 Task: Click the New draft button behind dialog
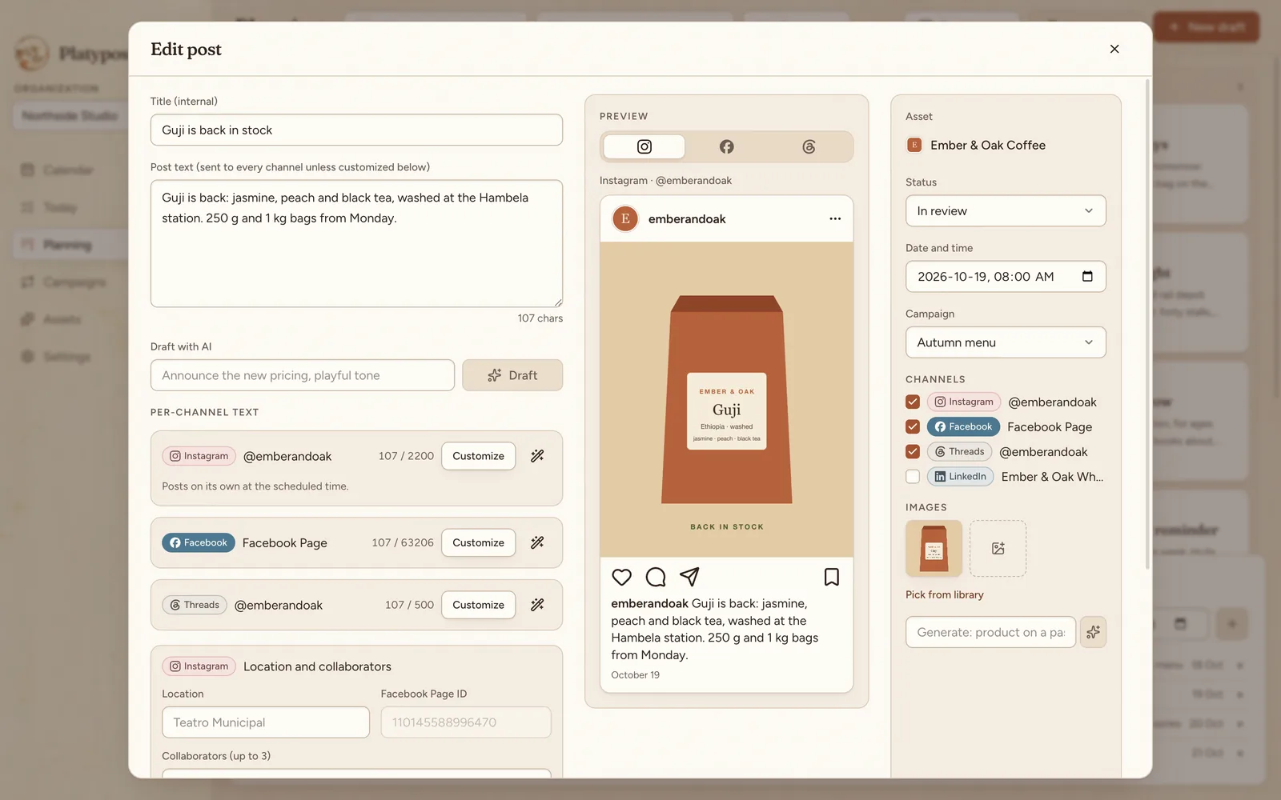(1206, 26)
